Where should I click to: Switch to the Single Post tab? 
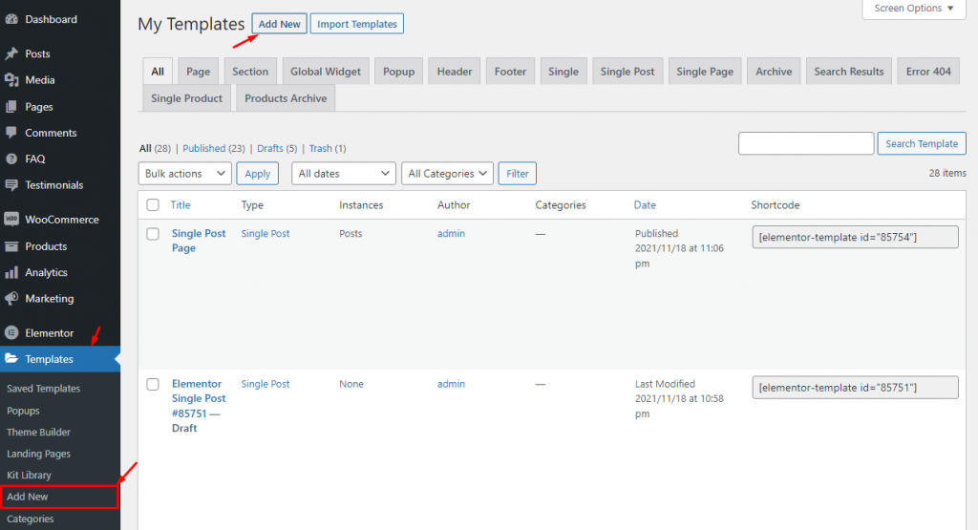click(x=627, y=72)
